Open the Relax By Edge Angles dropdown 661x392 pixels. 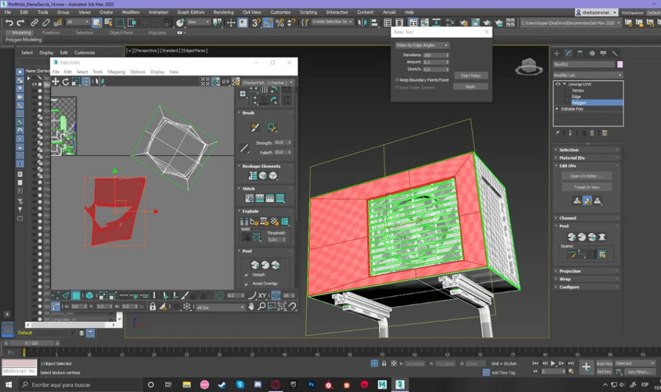[x=423, y=45]
